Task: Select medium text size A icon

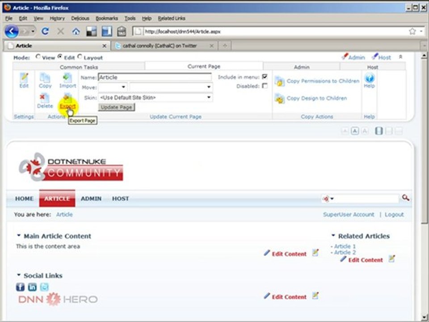Action: (x=355, y=131)
